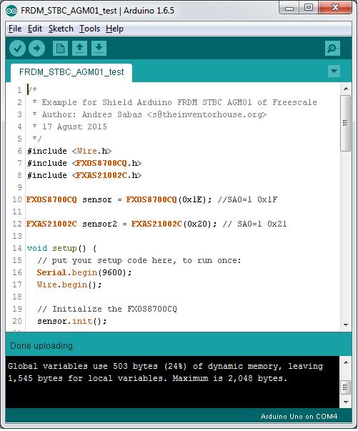The image size is (358, 431).
Task: Click 'put your setup code here' comment
Action: (x=139, y=260)
